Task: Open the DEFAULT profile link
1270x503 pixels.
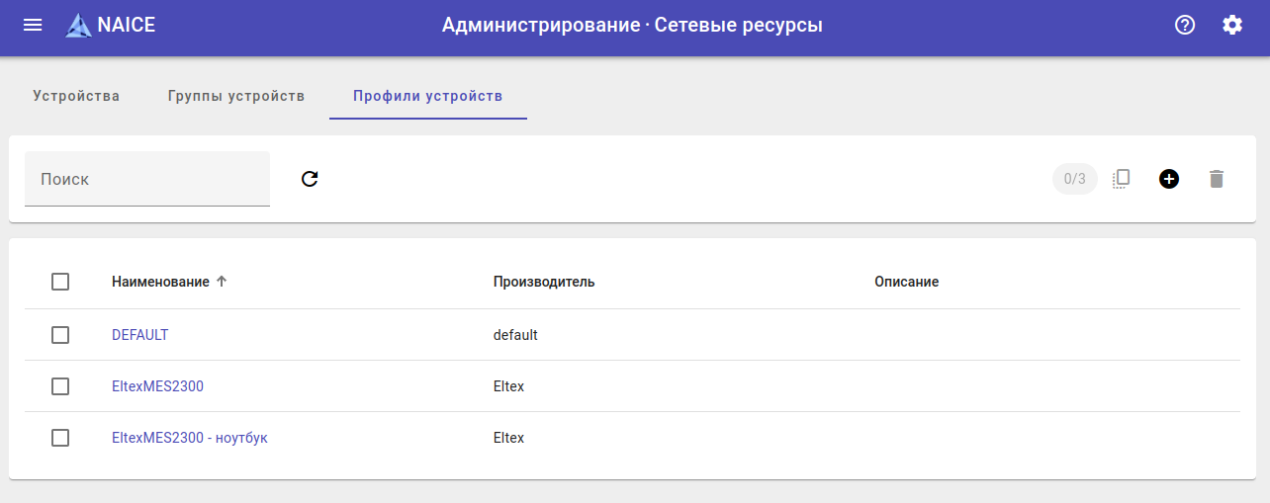Action: [140, 335]
